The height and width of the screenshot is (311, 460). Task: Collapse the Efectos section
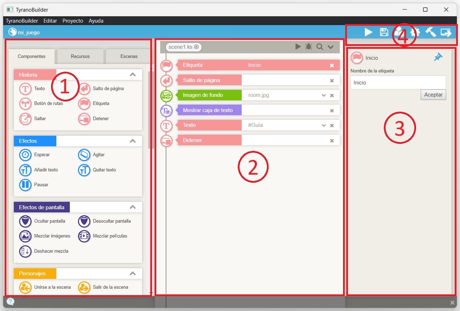[133, 141]
